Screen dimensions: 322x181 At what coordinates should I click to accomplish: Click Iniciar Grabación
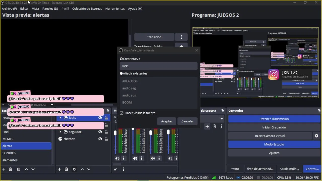(274, 127)
